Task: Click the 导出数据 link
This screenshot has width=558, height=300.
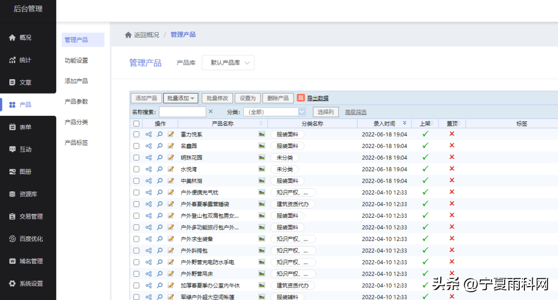Action: 317,98
